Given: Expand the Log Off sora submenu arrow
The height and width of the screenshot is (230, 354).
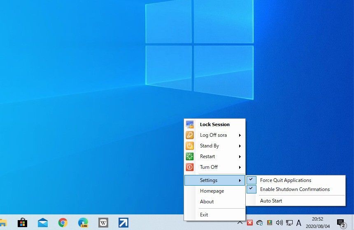Looking at the screenshot, I should (240, 135).
